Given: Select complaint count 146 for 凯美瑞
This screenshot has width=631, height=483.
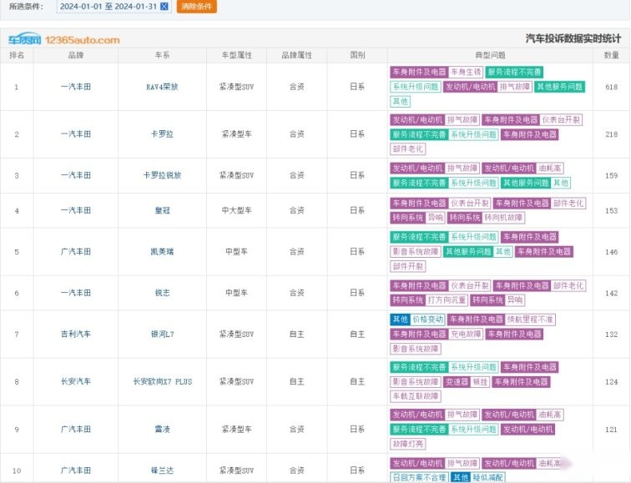Looking at the screenshot, I should (x=611, y=252).
